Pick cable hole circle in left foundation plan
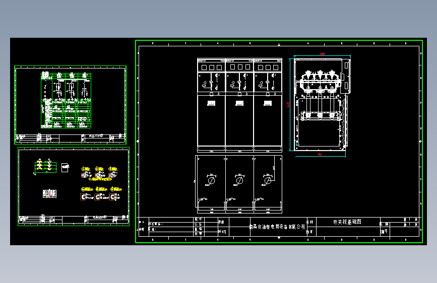Image resolution: width=437 pixels, height=283 pixels. tap(212, 181)
